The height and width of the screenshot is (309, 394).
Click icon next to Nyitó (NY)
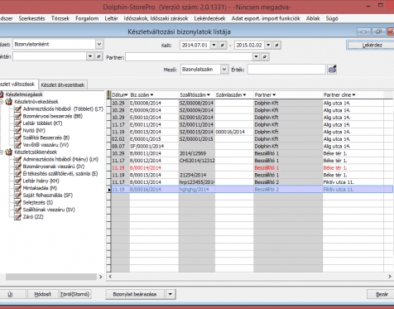point(17,130)
